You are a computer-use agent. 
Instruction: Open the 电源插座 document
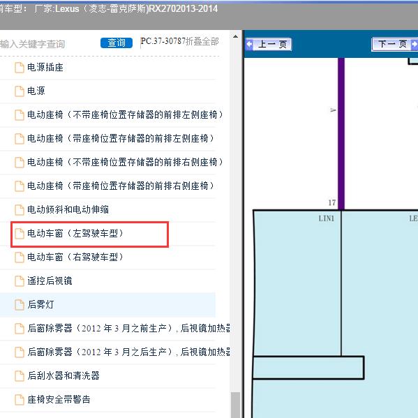pos(45,68)
